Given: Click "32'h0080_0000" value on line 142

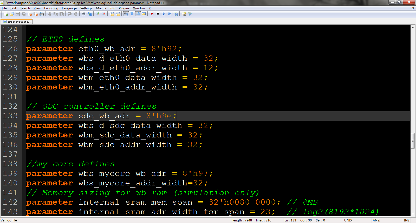Looking at the screenshot, I should (x=242, y=202).
